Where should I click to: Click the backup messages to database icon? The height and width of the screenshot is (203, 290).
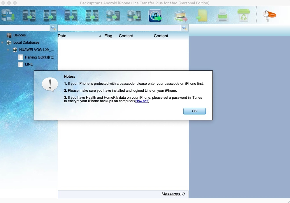pyautogui.click(x=8, y=15)
